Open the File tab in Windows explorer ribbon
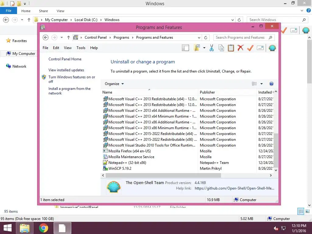 point(8,11)
